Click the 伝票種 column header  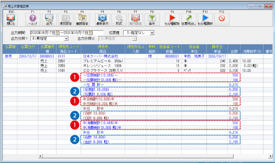click(10, 49)
